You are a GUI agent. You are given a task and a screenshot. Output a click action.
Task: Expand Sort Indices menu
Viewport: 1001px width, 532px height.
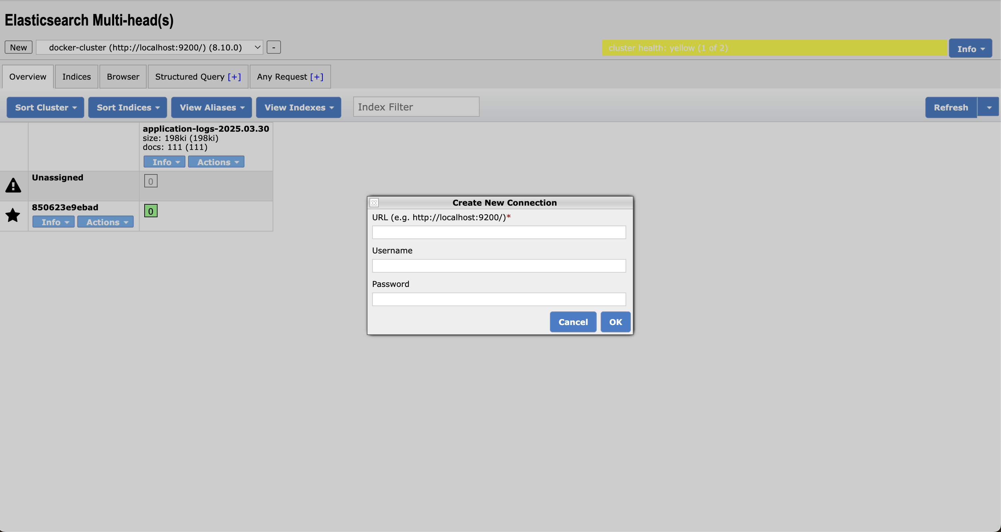tap(127, 108)
